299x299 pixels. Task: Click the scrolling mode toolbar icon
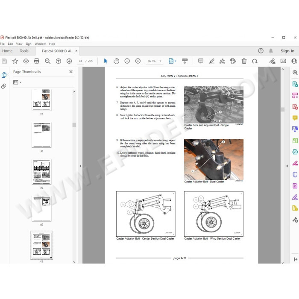[185, 61]
